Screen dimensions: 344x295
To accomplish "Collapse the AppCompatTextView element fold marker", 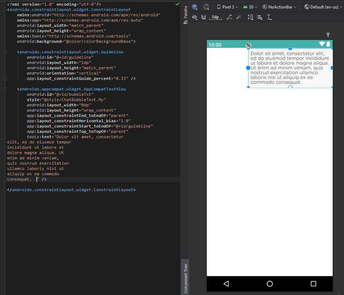I will pyautogui.click(x=5, y=89).
